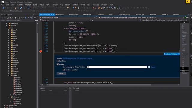Click the Open File toolbar icon
The width and height of the screenshot is (192, 108).
point(15,8)
